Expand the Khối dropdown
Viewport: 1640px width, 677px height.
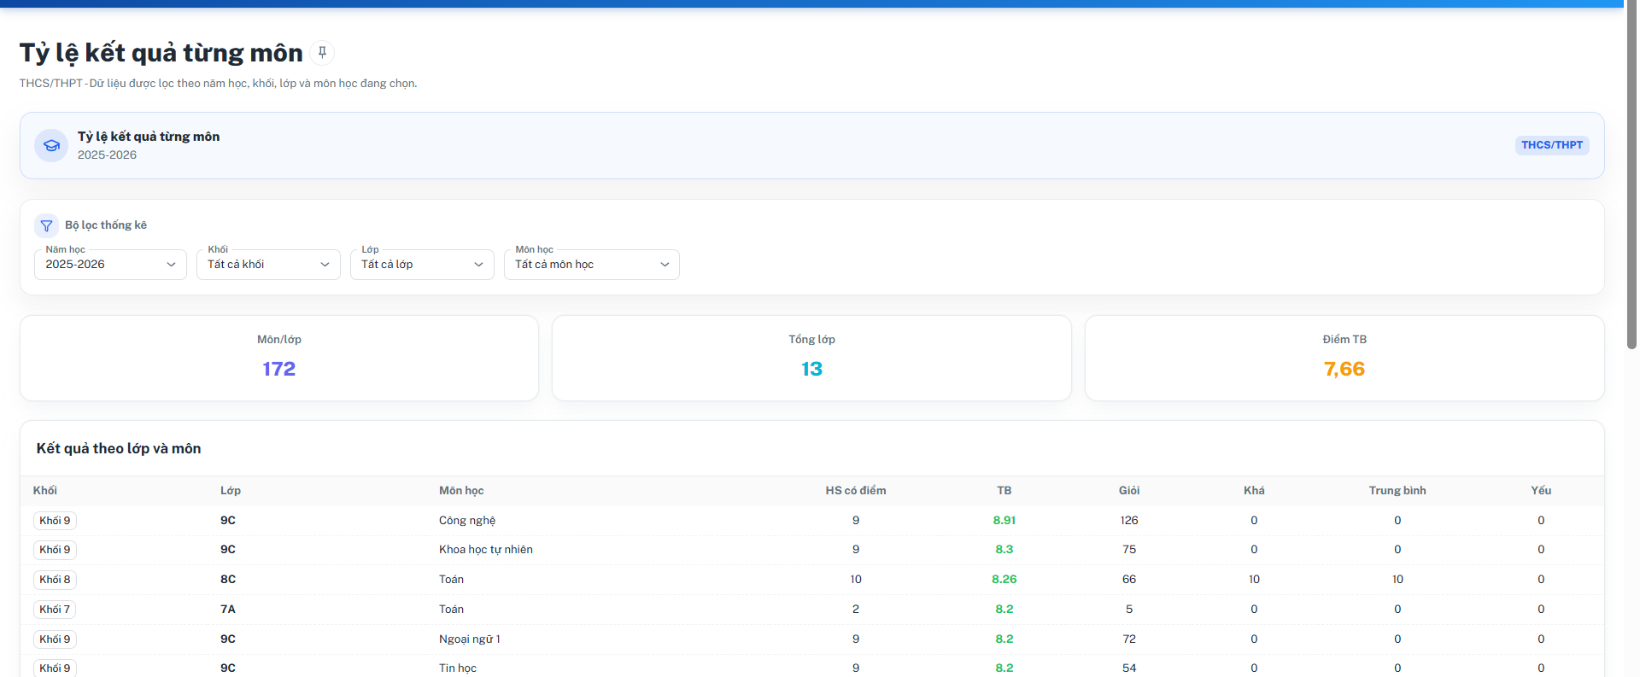(268, 265)
